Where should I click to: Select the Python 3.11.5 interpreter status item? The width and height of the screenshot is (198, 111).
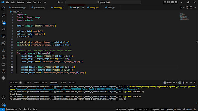(171, 110)
